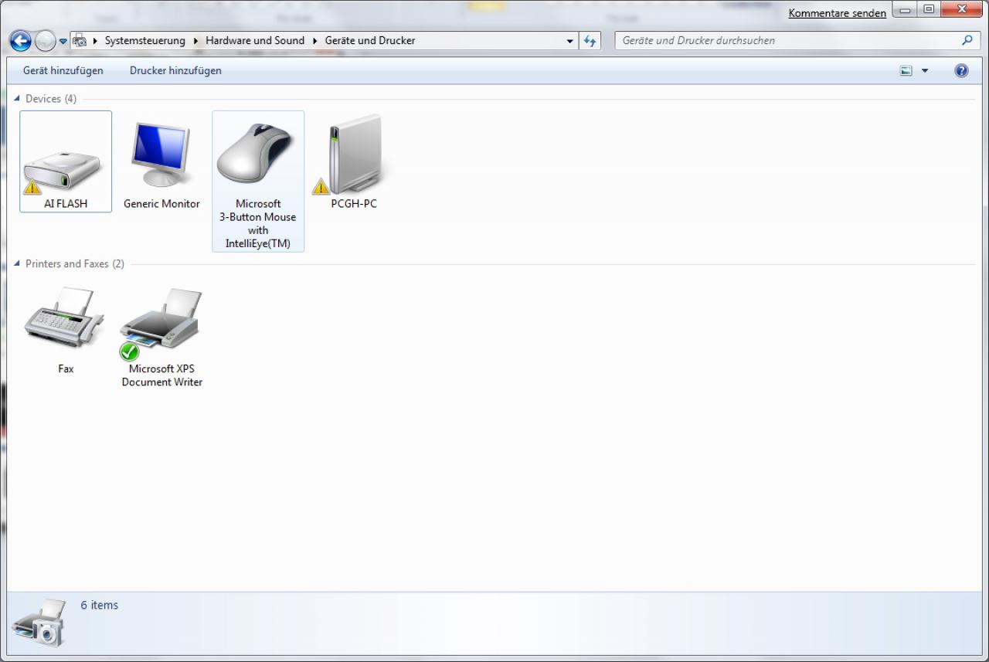Maximize the window
The height and width of the screenshot is (662, 989).
tap(928, 9)
